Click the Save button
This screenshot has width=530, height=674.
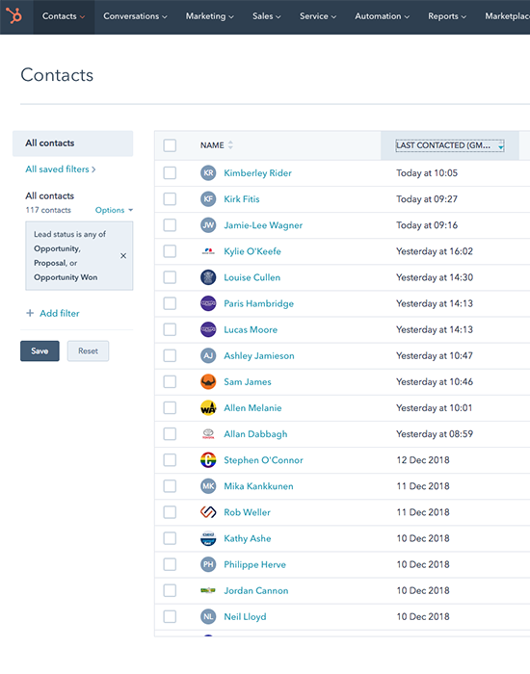40,350
